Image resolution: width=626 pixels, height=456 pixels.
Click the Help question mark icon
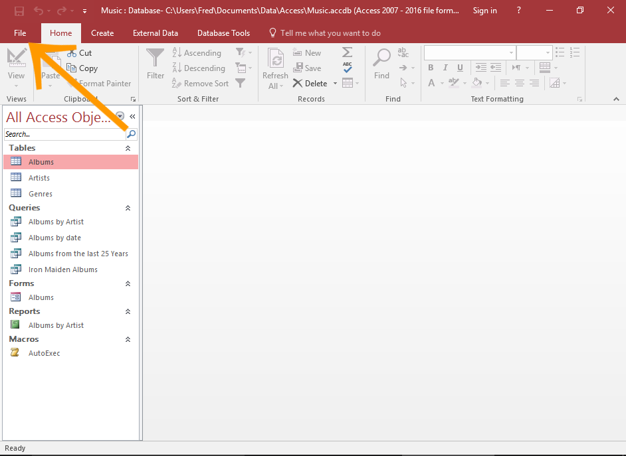(518, 11)
